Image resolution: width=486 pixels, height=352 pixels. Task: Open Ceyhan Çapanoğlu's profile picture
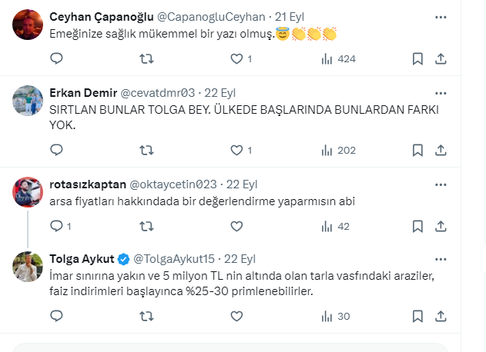coord(28,25)
